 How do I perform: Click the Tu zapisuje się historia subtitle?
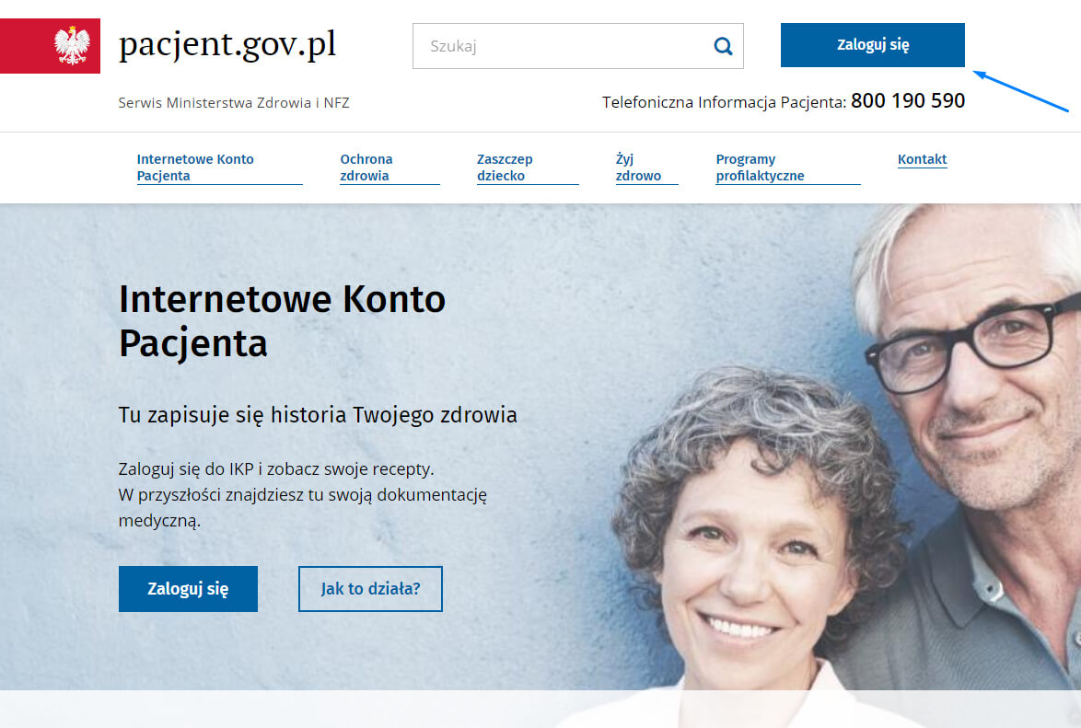tap(317, 415)
